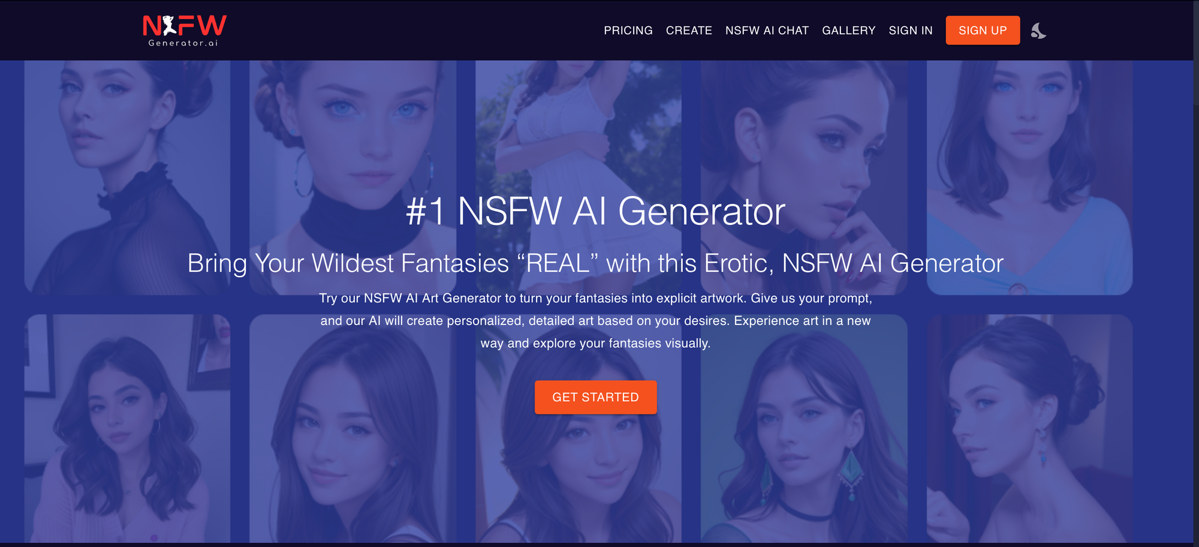Image resolution: width=1199 pixels, height=547 pixels.
Task: Select the thumbnail with hoop earrings and choker
Action: point(353,178)
